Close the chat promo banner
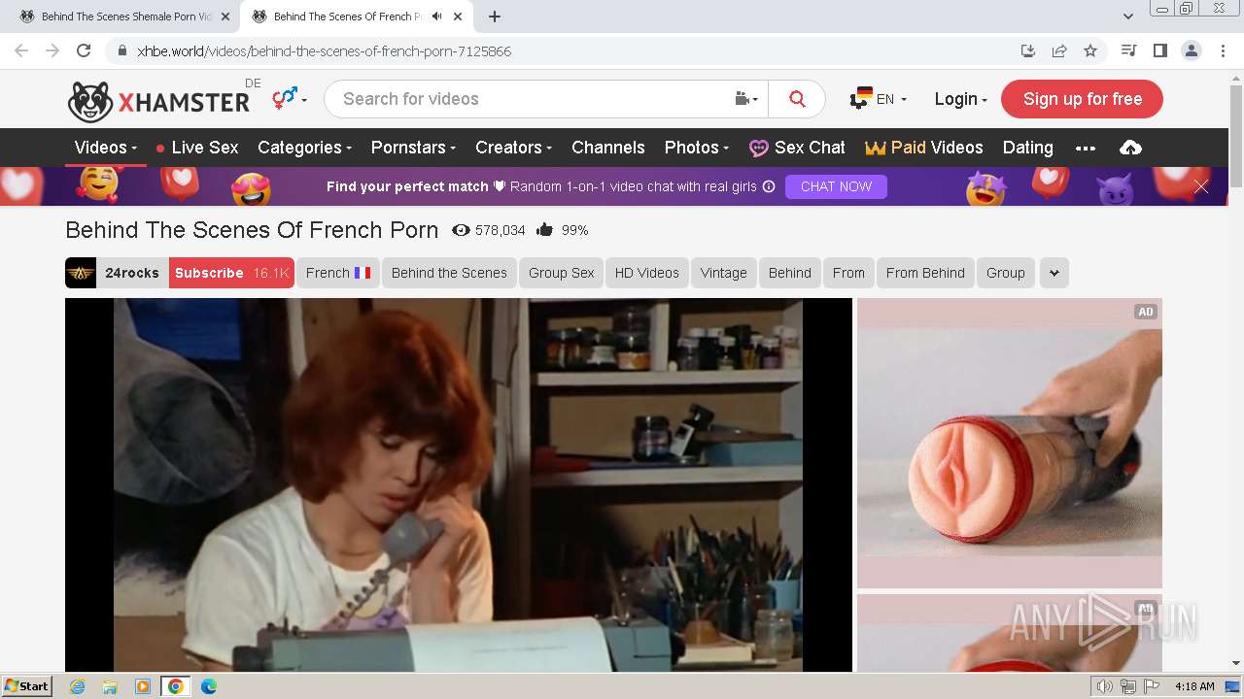Image resolution: width=1244 pixels, height=699 pixels. [x=1201, y=187]
